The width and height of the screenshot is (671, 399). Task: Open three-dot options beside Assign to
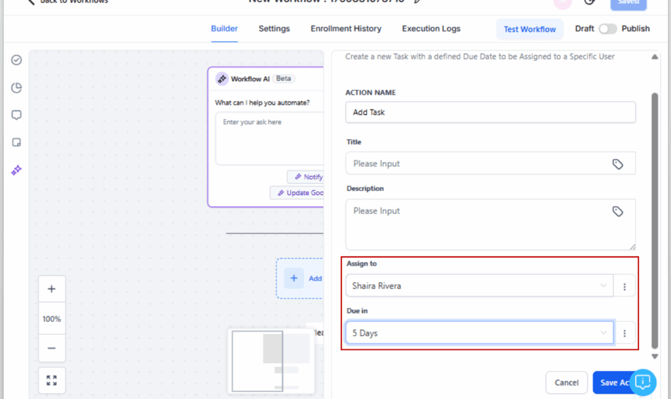(x=624, y=286)
